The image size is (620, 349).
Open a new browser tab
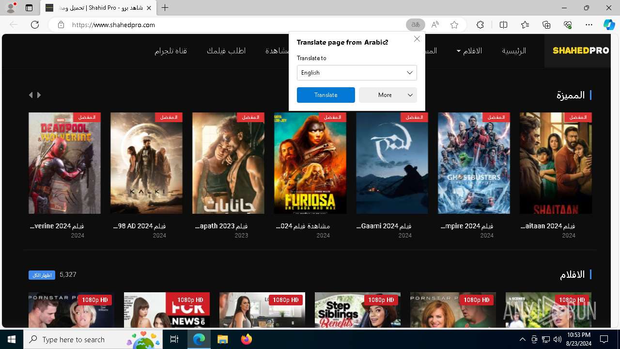[x=165, y=8]
